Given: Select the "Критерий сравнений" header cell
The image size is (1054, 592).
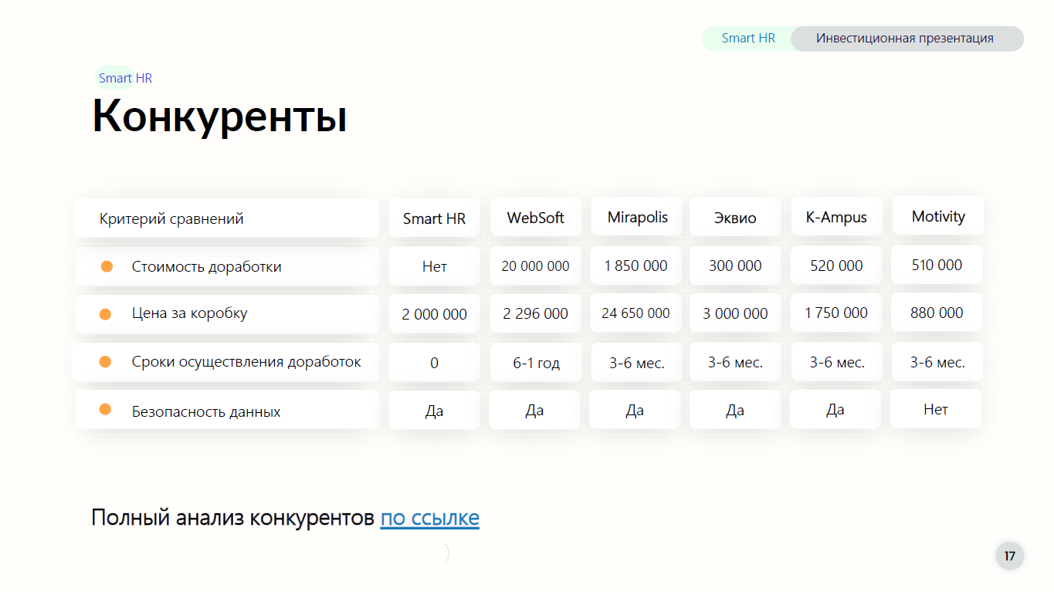Looking at the screenshot, I should tap(226, 218).
